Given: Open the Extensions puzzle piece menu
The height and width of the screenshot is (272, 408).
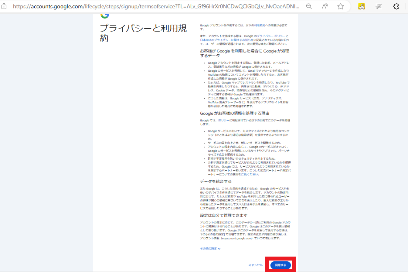Looking at the screenshot, I should tap(396, 6).
